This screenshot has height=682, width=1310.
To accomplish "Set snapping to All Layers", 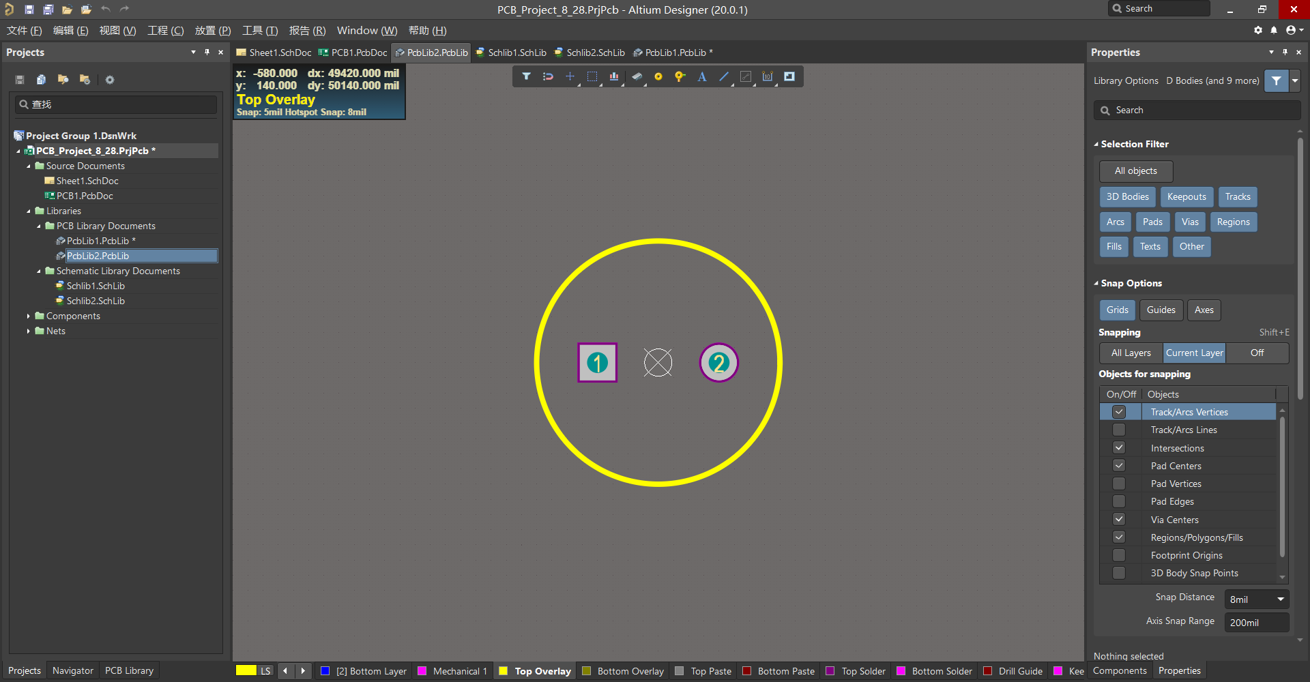I will tap(1131, 353).
